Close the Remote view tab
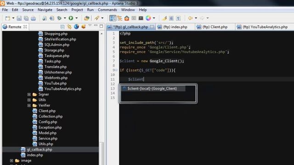Screen dimensions: 294x165 pos(25,27)
